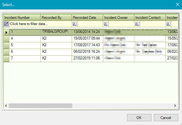Viewport: 182px width, 125px height.
Task: Click the Incident Contact column header
Action: click(x=150, y=18)
